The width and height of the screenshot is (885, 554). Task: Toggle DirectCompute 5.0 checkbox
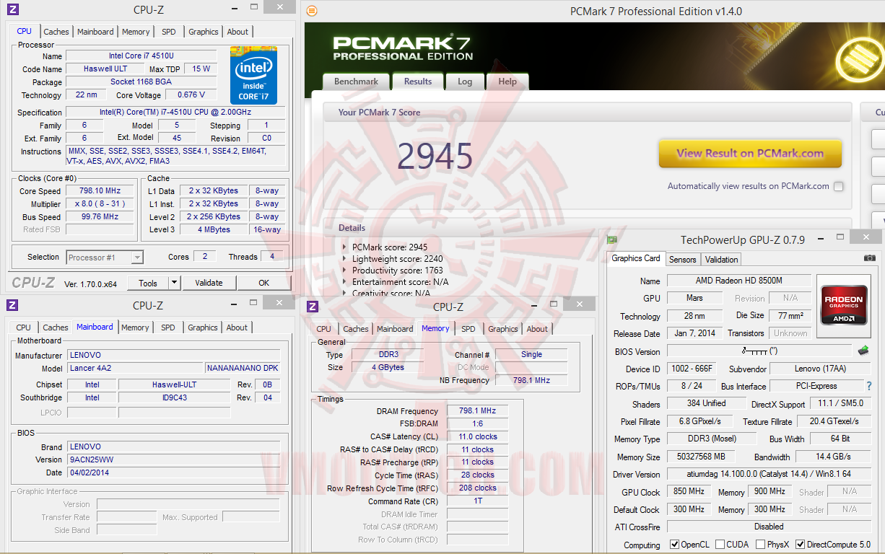[800, 545]
